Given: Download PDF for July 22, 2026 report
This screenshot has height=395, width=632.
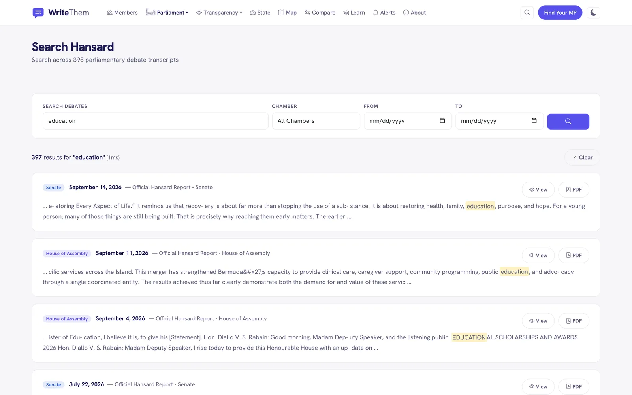Looking at the screenshot, I should (574, 386).
